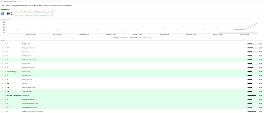Click the Temperature 78,4% health bar
Viewport: 264px width, 113px height.
pos(253,95)
